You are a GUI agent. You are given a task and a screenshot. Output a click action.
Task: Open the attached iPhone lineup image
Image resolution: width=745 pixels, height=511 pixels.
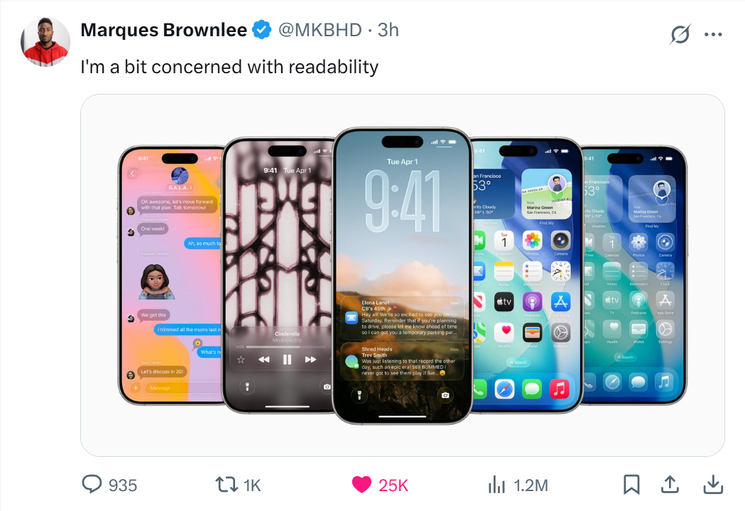point(403,275)
